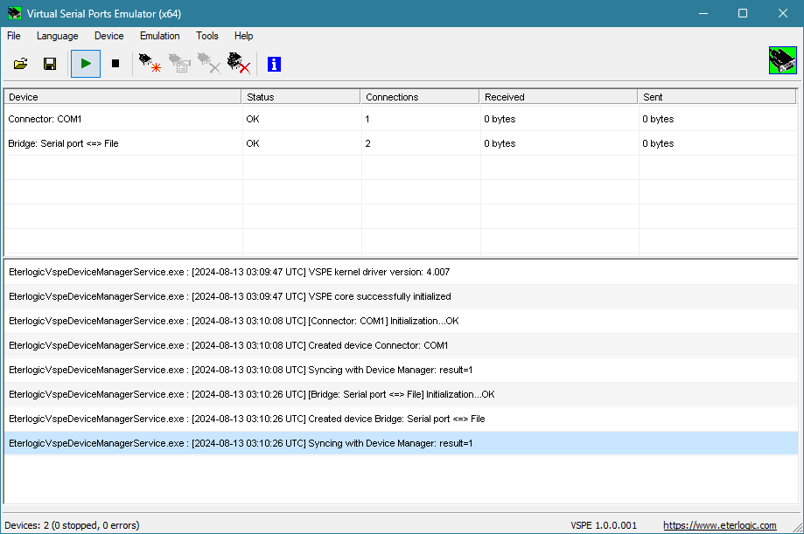Select log '[Connector: COM1] Initialization...OK'
Image resolution: width=804 pixels, height=534 pixels.
click(401, 322)
